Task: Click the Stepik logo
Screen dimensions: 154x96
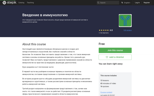Action: coord(9,3)
